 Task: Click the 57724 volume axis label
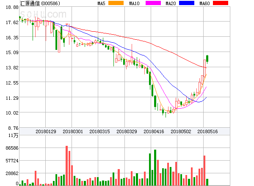pos(12,161)
